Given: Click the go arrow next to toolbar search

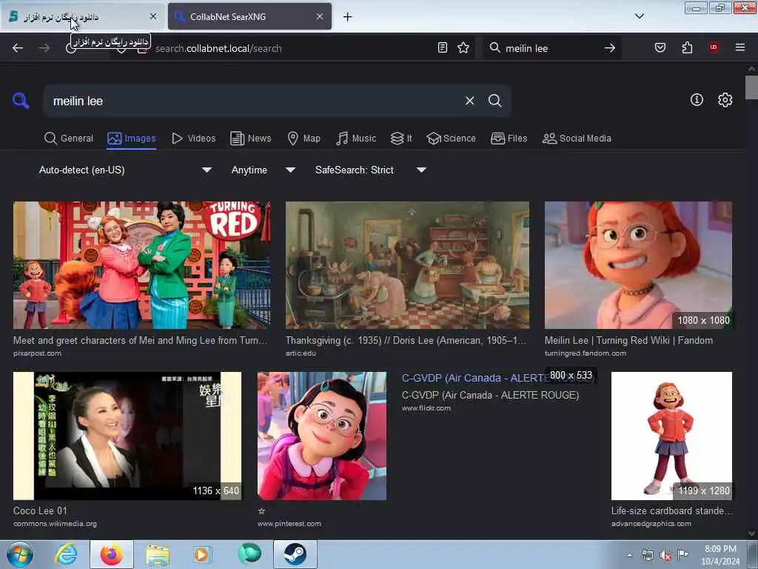Looking at the screenshot, I should pos(610,48).
